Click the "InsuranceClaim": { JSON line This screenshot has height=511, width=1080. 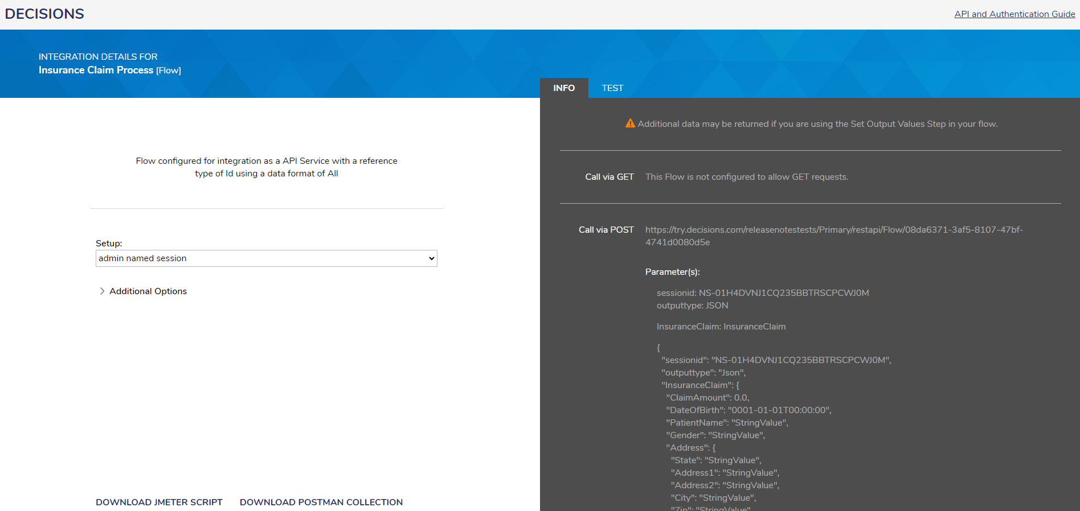point(701,385)
